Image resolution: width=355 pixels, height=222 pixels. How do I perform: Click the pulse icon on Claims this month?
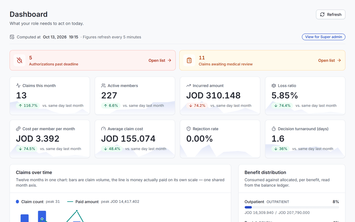[18, 86]
